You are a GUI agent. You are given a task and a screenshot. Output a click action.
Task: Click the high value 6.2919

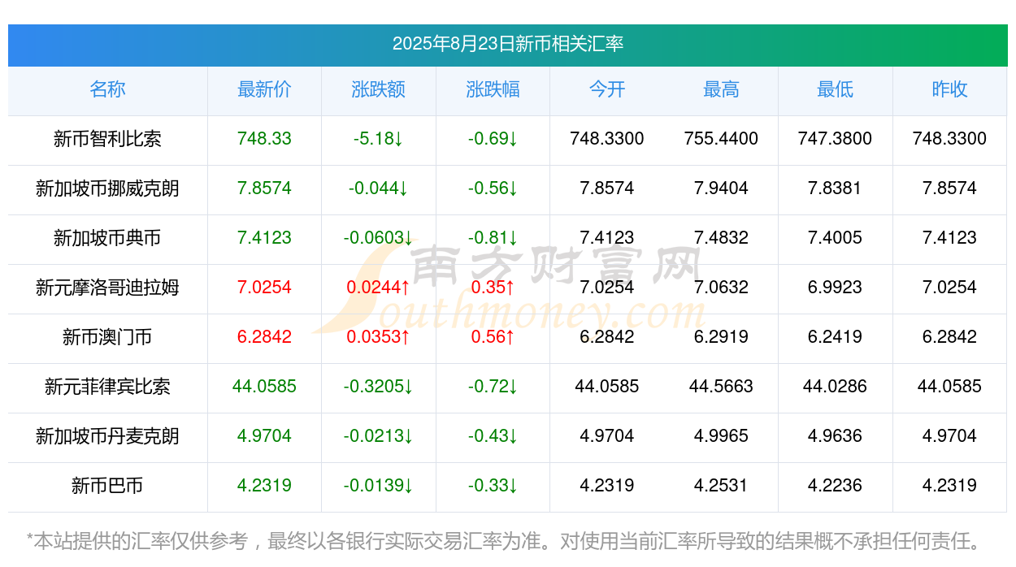(721, 337)
